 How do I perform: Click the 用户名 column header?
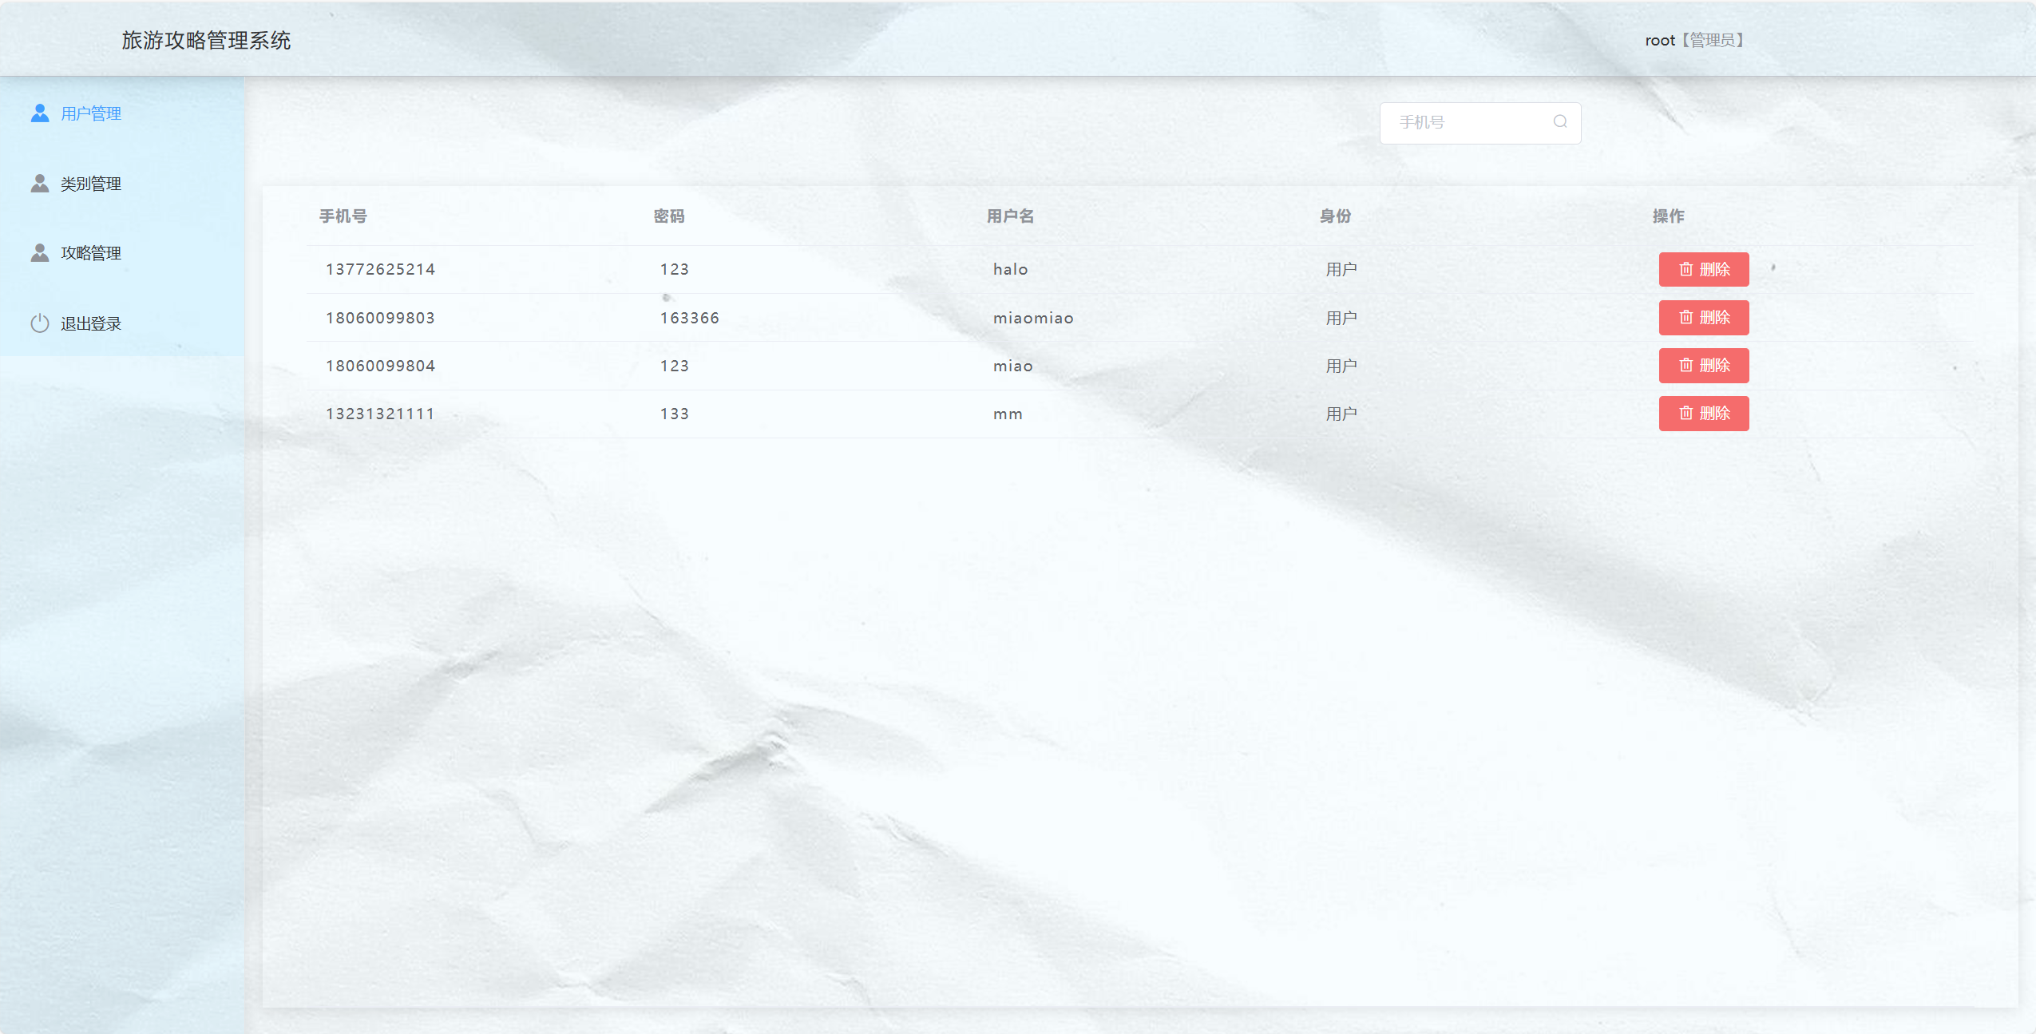click(x=1010, y=216)
